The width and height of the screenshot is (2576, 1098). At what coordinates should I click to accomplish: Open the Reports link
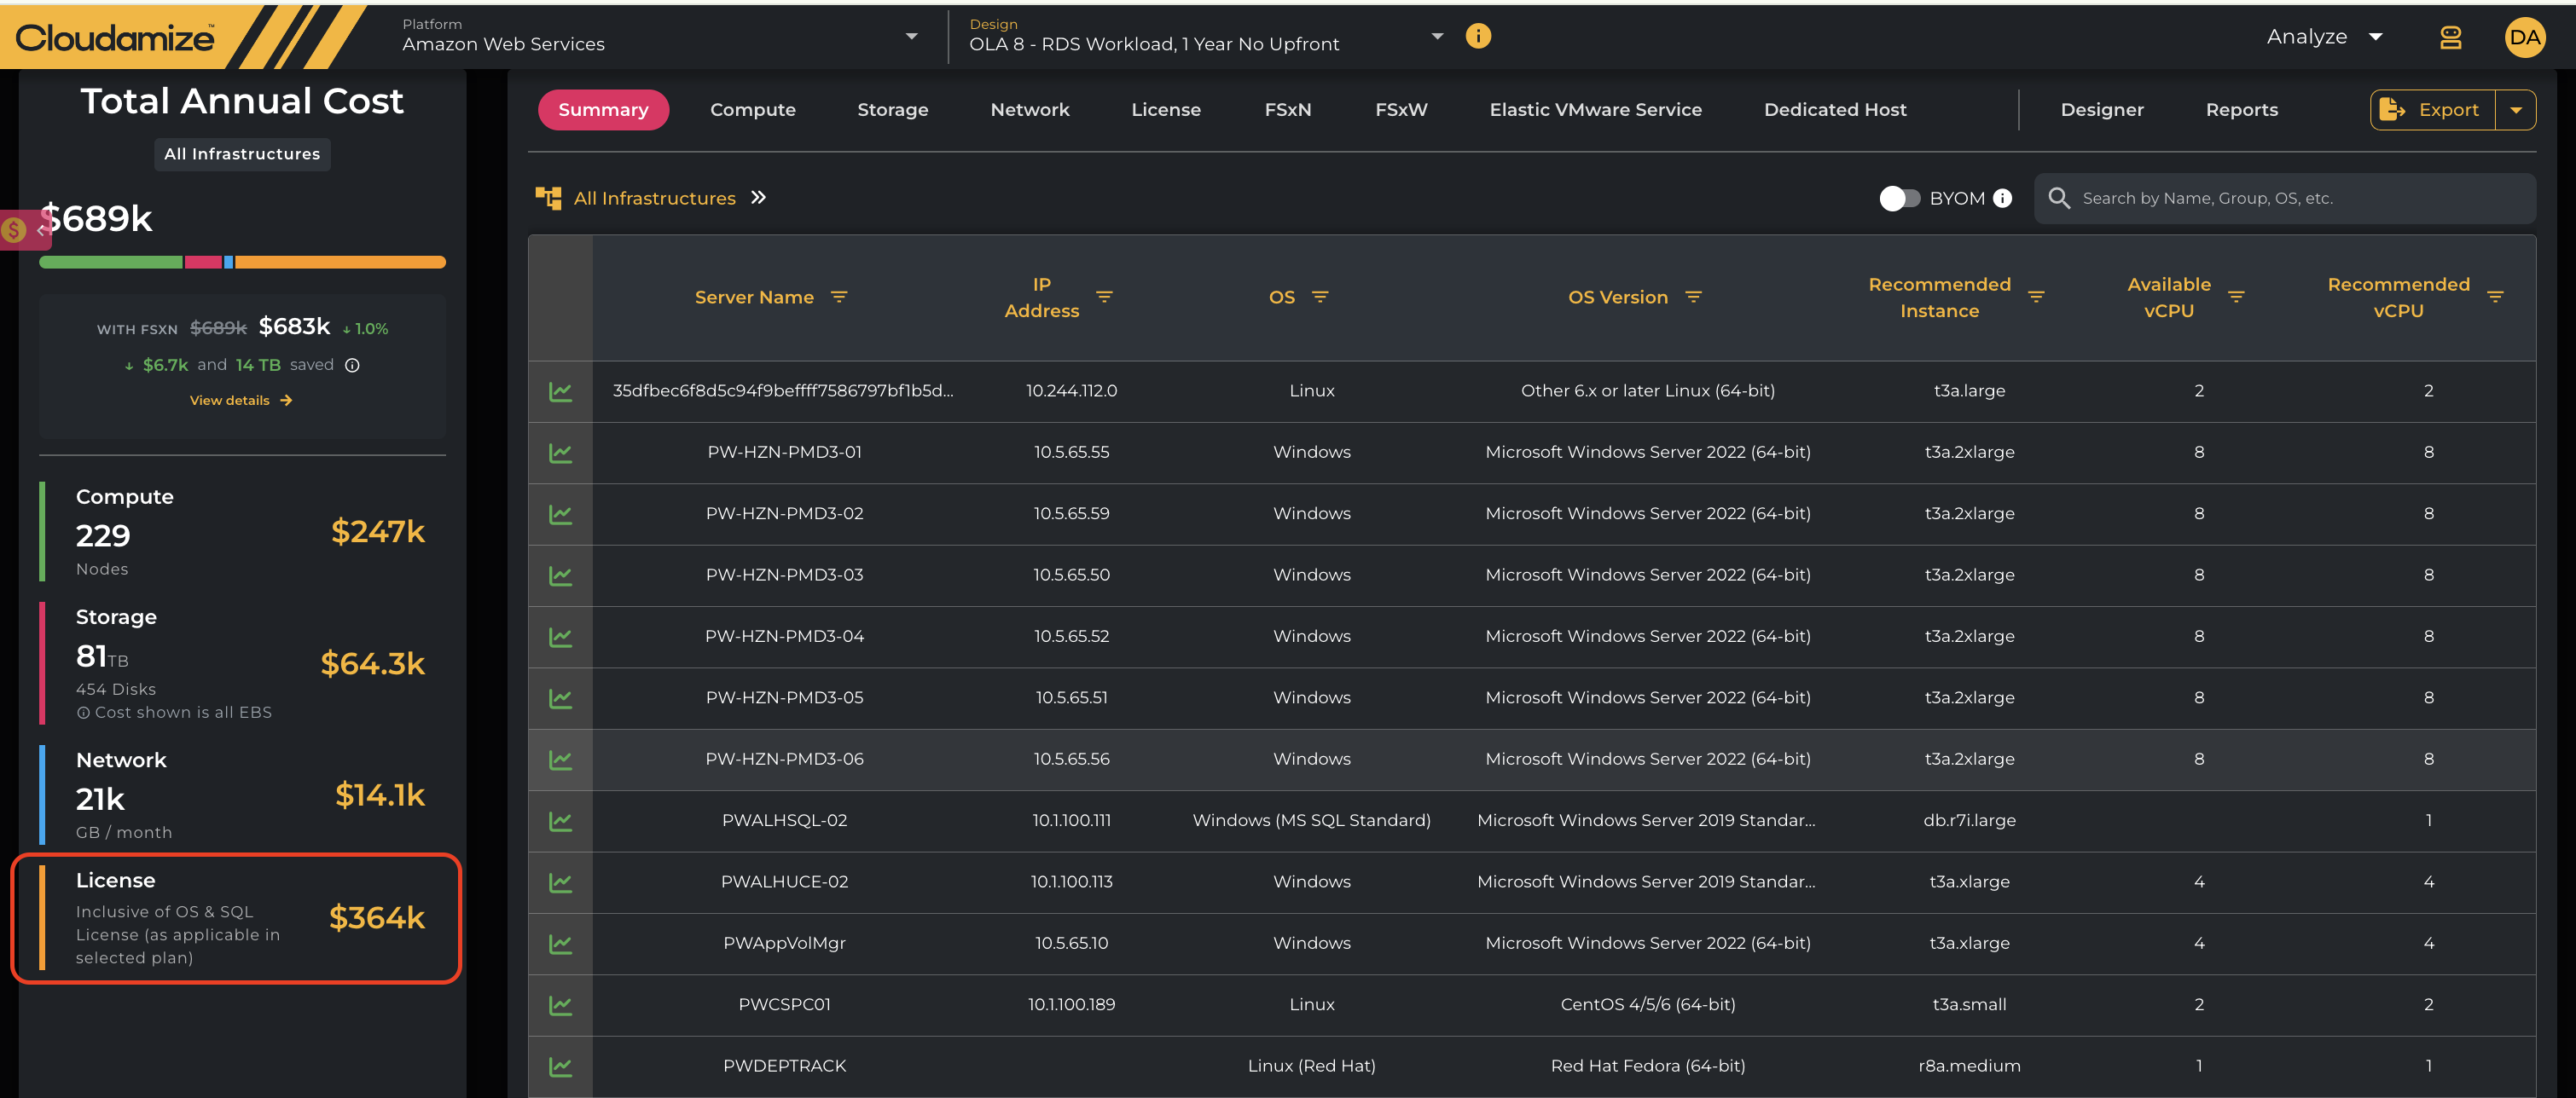[x=2241, y=110]
